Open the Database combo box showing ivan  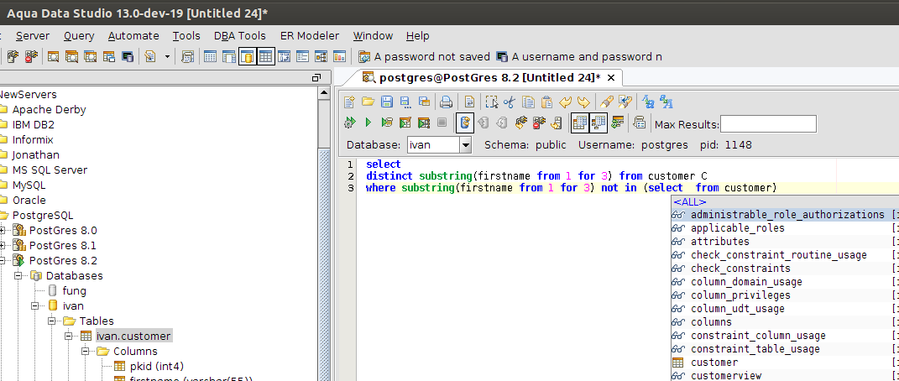pyautogui.click(x=439, y=145)
